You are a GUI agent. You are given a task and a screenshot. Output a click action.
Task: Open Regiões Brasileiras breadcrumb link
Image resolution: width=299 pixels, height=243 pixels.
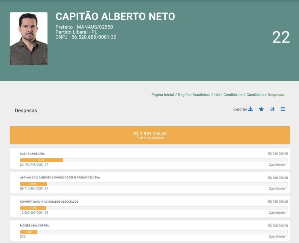click(194, 95)
